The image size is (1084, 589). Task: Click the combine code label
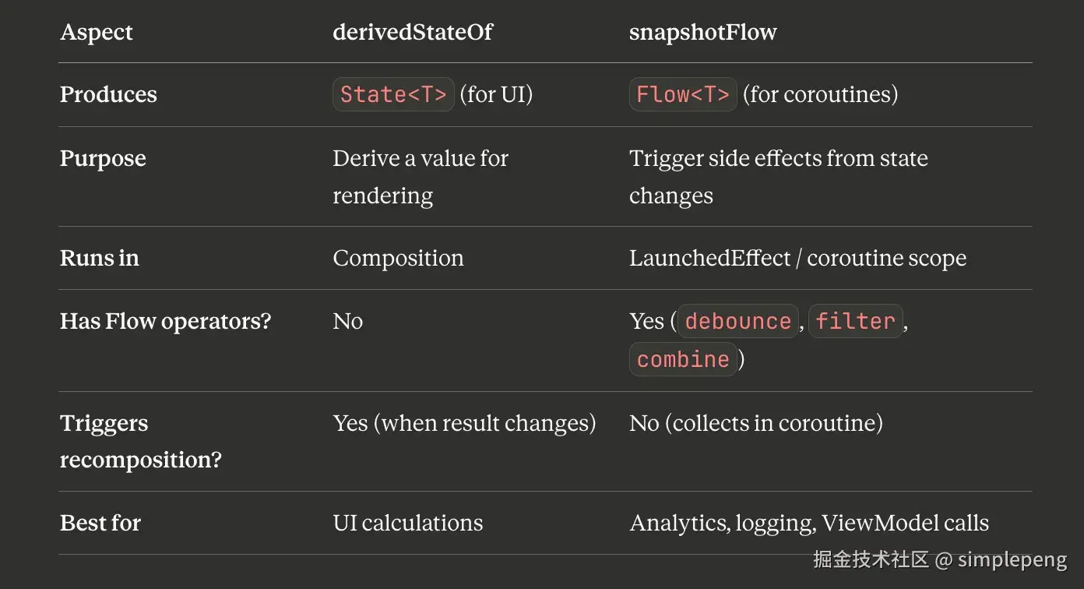(683, 359)
